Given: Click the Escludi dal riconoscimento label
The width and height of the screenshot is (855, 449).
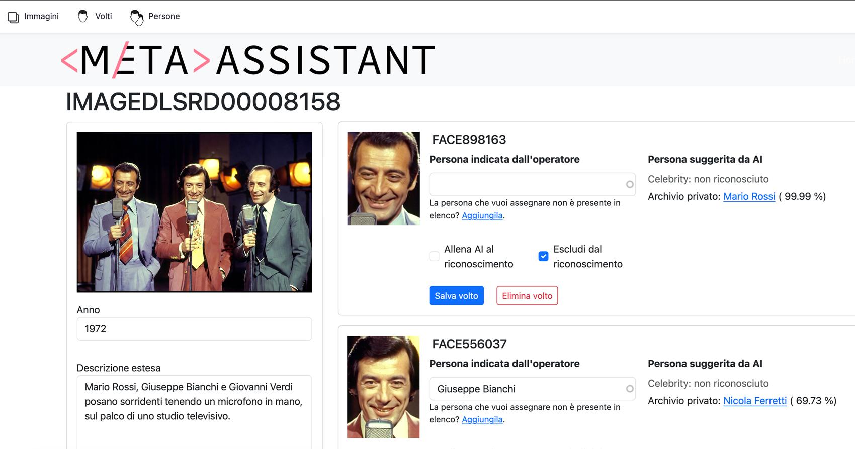Looking at the screenshot, I should point(588,257).
